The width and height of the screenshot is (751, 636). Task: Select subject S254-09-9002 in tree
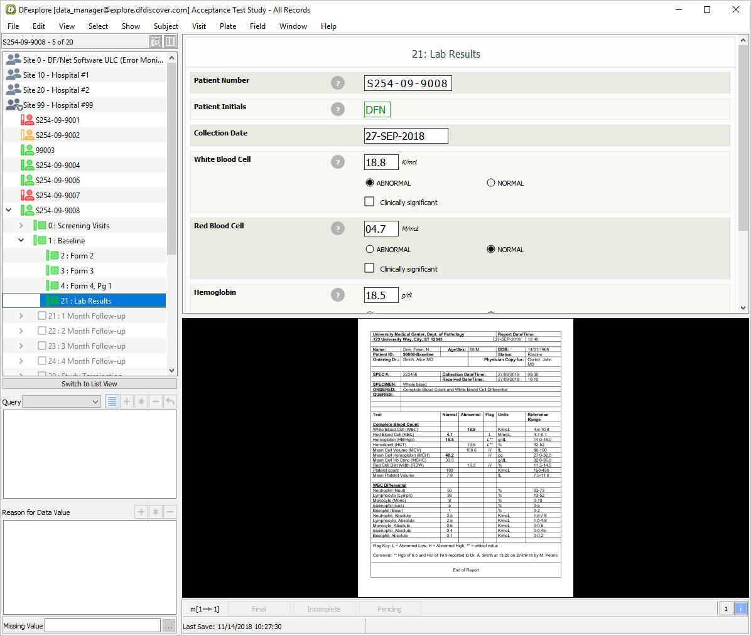pyautogui.click(x=57, y=135)
